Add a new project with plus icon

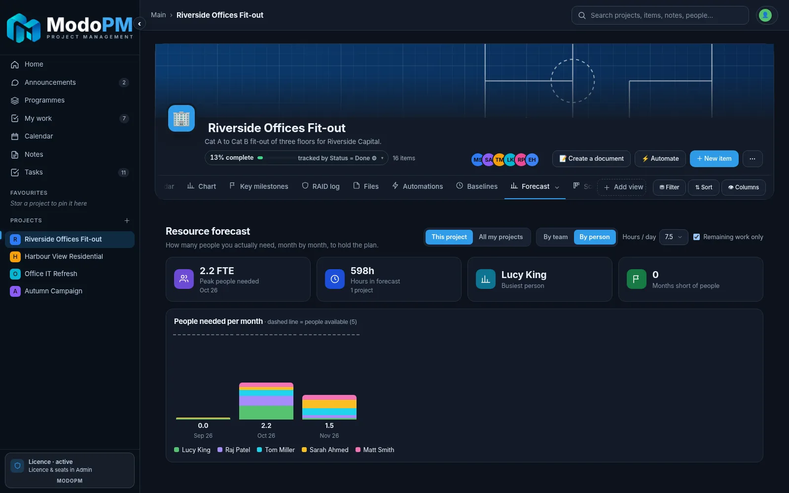click(x=127, y=220)
